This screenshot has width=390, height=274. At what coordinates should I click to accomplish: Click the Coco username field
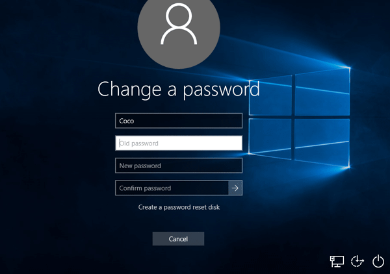click(179, 121)
